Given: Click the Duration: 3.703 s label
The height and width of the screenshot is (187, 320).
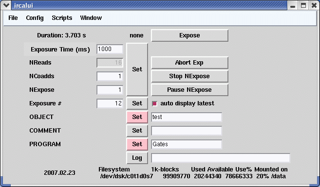Looking at the screenshot, I should (x=61, y=35).
